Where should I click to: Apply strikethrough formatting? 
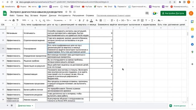(87, 20)
